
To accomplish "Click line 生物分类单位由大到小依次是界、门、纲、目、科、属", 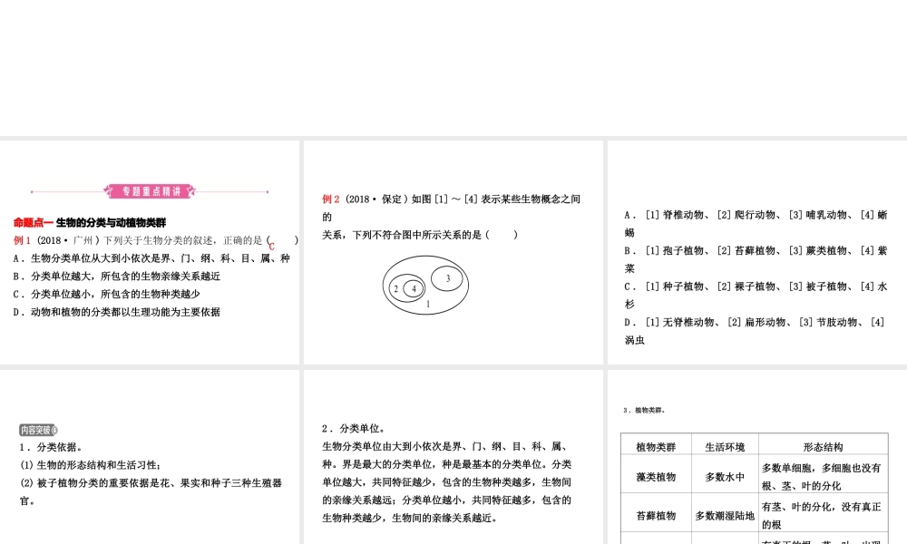I will [x=445, y=447].
